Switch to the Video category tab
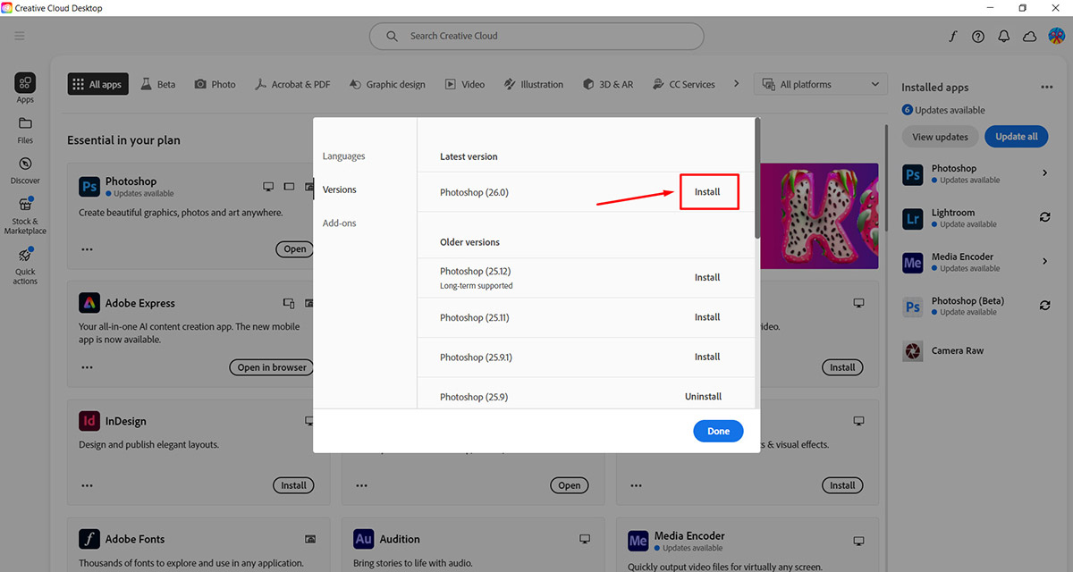The image size is (1073, 572). point(465,85)
